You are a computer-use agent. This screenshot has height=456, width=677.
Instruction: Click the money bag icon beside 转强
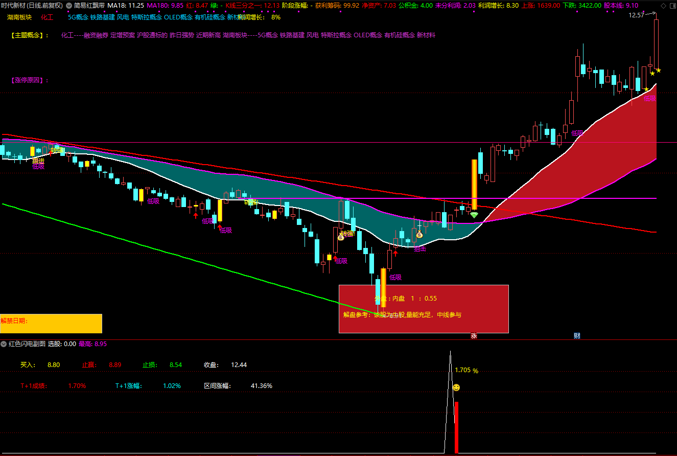coord(341,237)
